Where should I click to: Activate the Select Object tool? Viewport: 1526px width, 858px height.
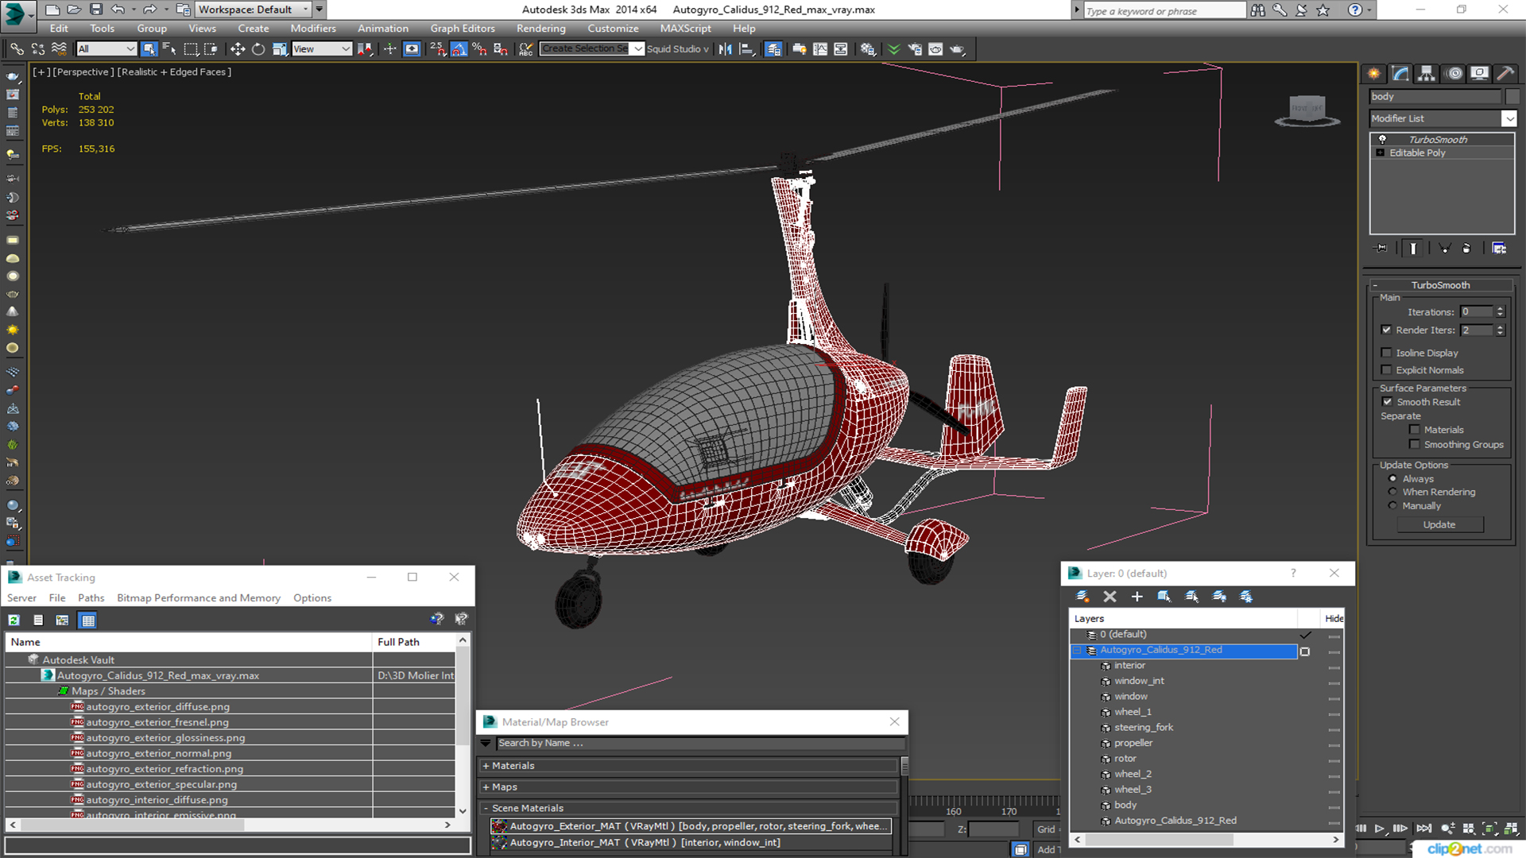click(149, 49)
